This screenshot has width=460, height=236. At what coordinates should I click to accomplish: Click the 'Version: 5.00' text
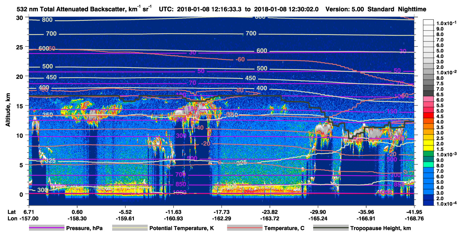coord(344,10)
